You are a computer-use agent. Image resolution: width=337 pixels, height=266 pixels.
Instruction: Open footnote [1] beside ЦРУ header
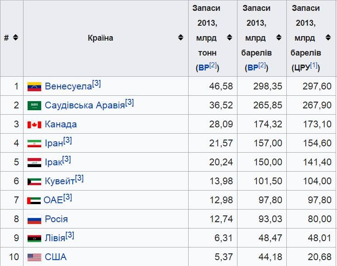(x=314, y=65)
